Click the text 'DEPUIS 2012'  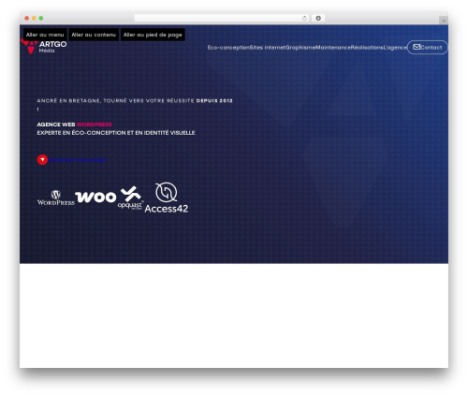[x=214, y=101]
